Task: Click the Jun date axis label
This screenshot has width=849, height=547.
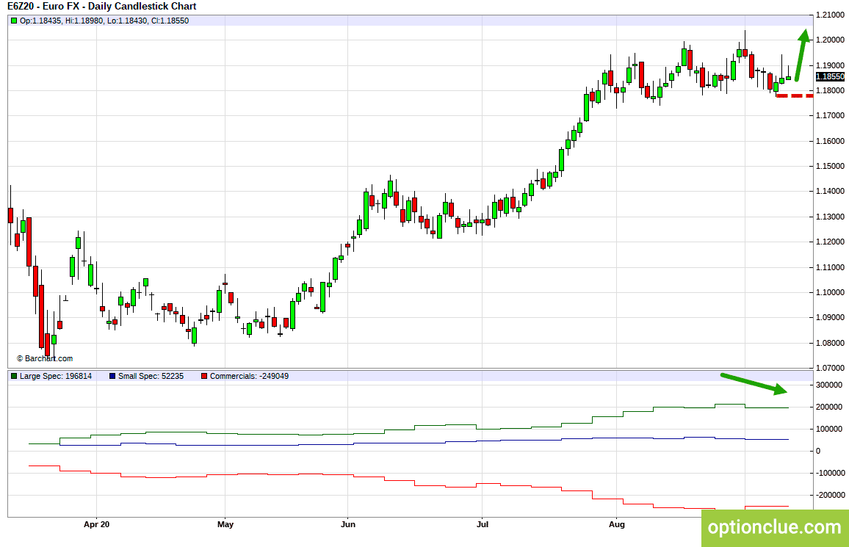Action: (x=348, y=524)
